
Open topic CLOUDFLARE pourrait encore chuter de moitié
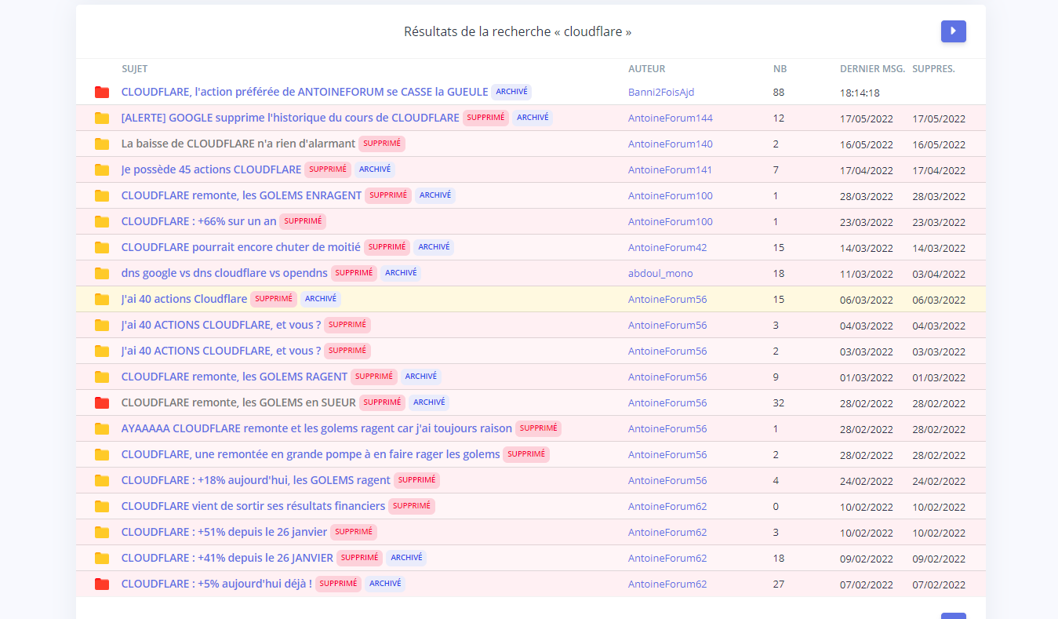pyautogui.click(x=241, y=247)
